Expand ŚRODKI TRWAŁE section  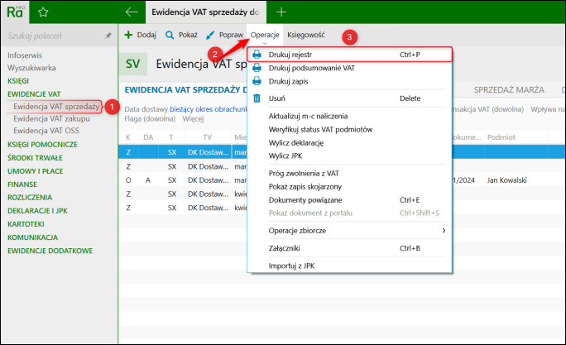click(35, 158)
